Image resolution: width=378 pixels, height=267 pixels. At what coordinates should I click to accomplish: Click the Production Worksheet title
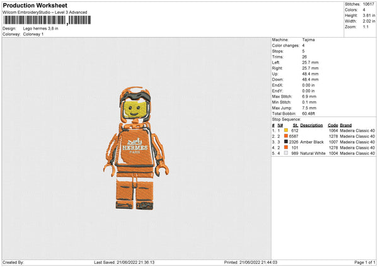click(x=35, y=5)
